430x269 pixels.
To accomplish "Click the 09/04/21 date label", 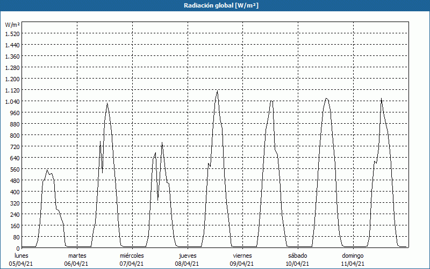I will [242, 264].
